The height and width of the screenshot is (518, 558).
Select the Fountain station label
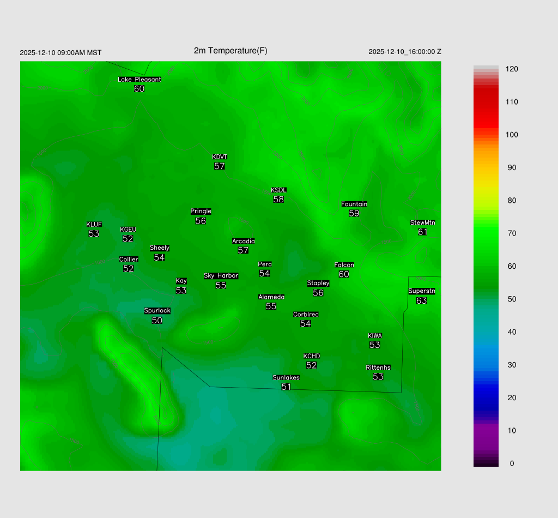point(354,204)
